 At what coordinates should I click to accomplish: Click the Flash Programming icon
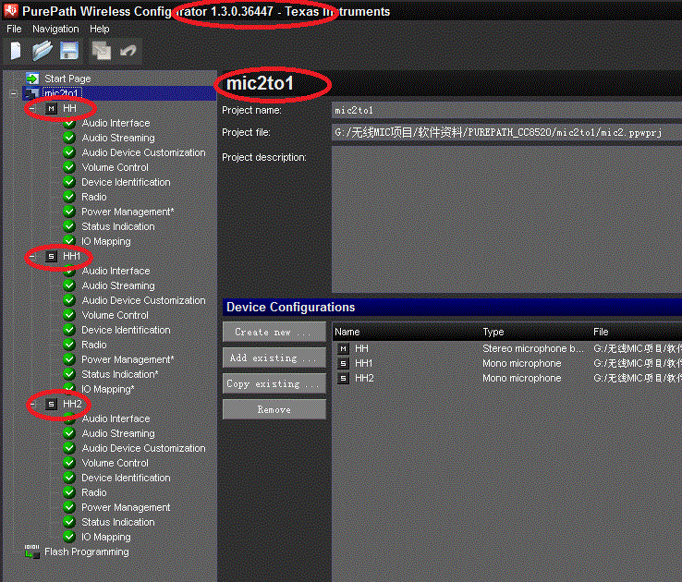click(32, 552)
